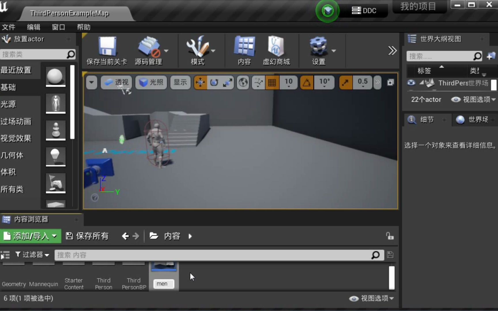Select the 光源 category in Place Actors
Screen dimensions: 498x311
coord(9,104)
